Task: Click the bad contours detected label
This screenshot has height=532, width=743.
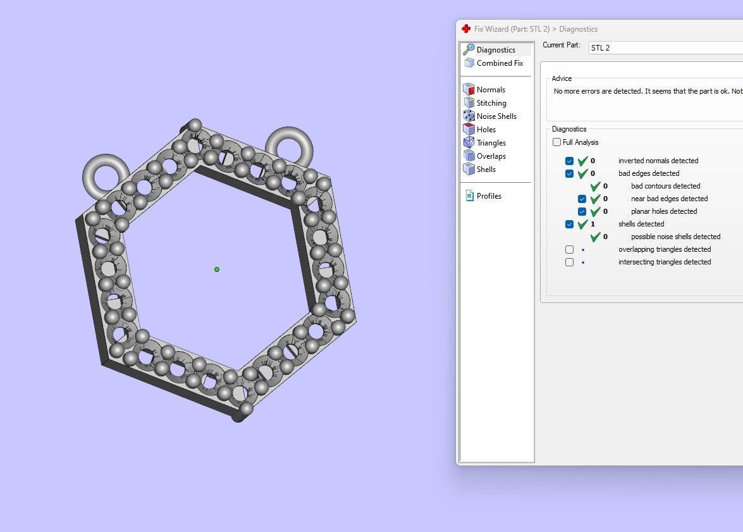Action: click(665, 186)
